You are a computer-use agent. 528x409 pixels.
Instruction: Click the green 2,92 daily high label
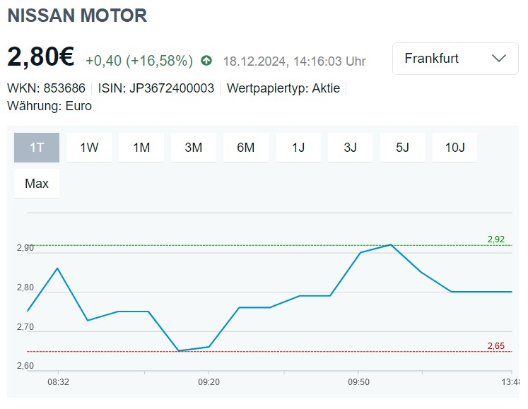click(x=496, y=239)
